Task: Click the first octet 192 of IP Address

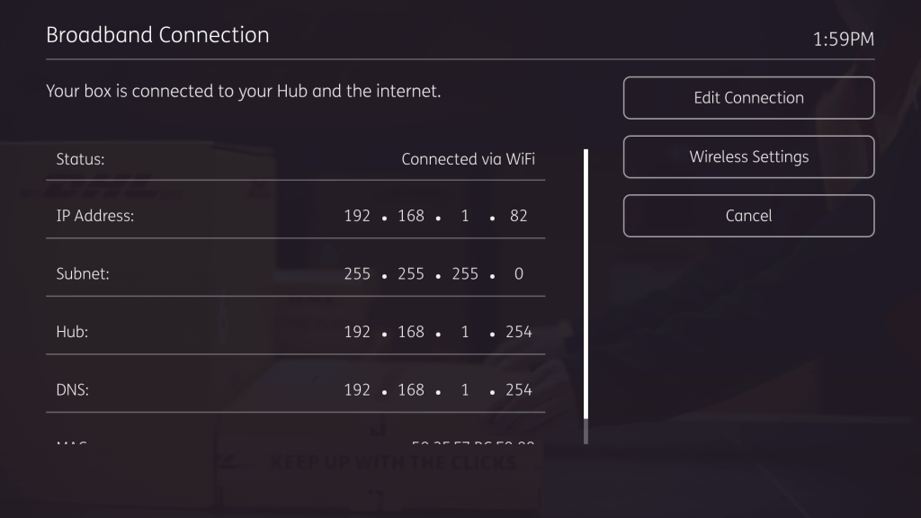Action: click(357, 216)
